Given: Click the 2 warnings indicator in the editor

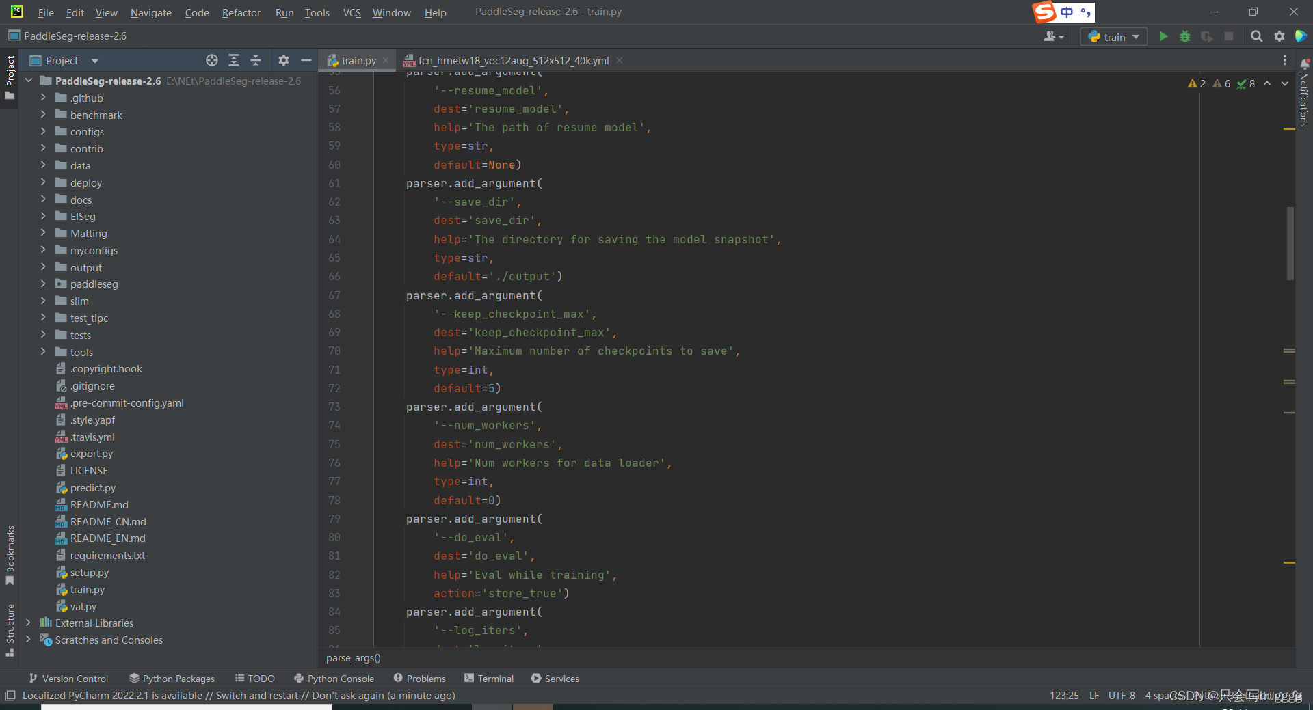Looking at the screenshot, I should 1197,83.
